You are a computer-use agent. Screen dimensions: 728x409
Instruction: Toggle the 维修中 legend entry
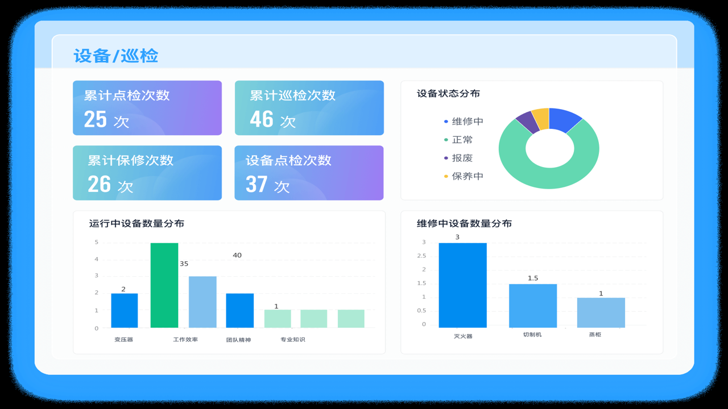464,122
